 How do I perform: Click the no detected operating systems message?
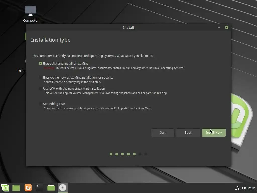coord(93,56)
